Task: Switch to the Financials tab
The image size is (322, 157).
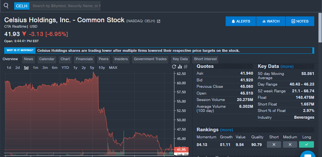Action: tap(84, 59)
